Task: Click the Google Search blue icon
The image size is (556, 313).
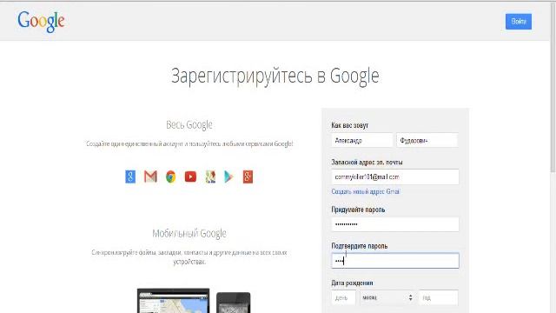Action: [130, 176]
